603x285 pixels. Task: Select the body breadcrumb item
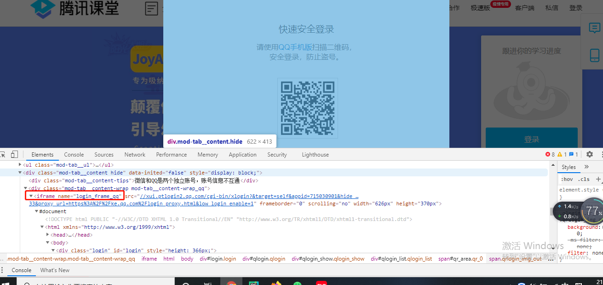click(x=187, y=259)
